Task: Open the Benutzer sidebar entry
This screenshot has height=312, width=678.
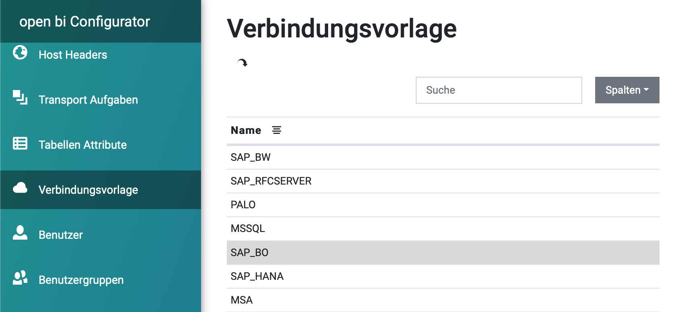Action: (x=61, y=235)
